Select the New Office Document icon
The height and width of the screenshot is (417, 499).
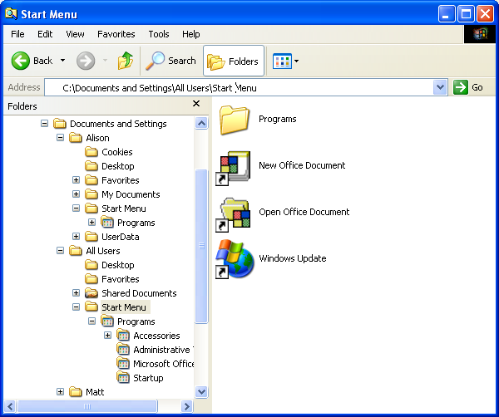click(x=234, y=166)
